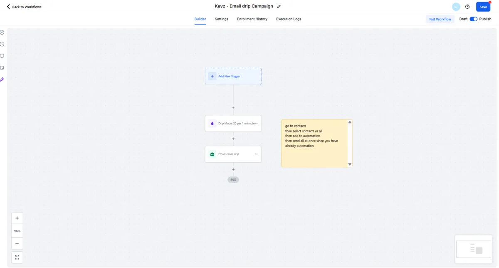This screenshot has height=268, width=499.
Task: Open version history clock icon
Action: pos(467,7)
